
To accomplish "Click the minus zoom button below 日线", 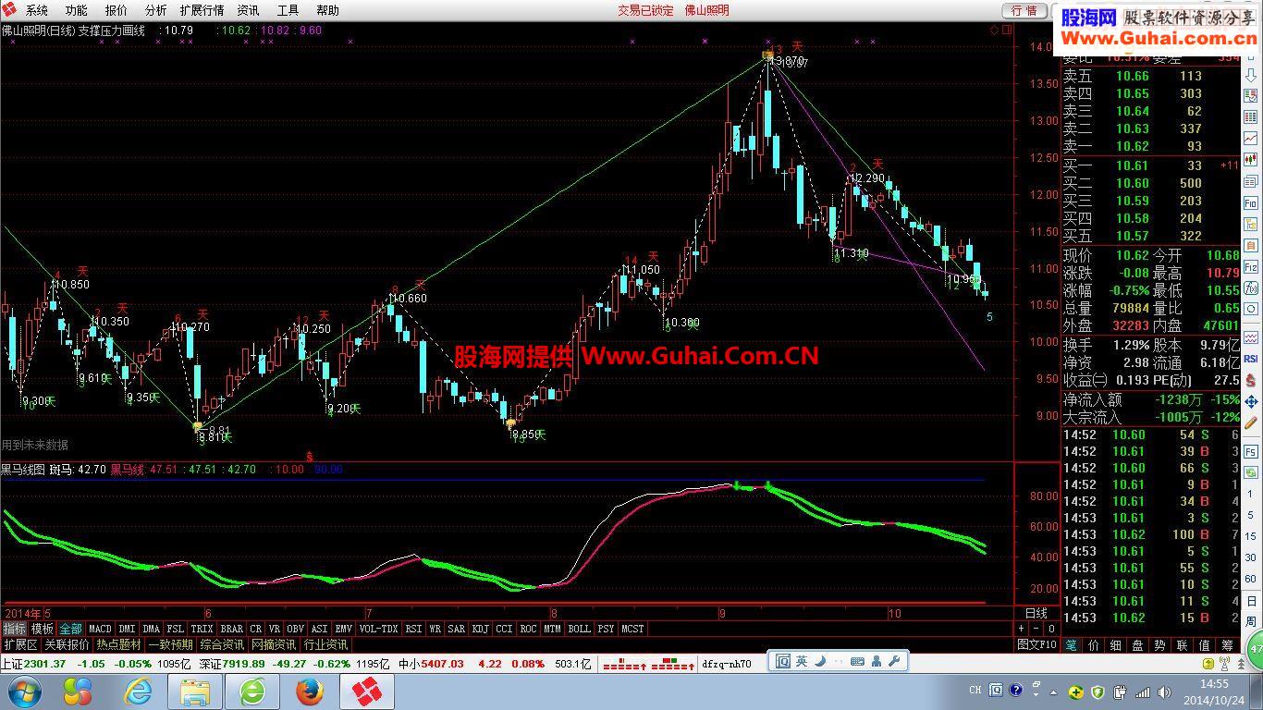I will pos(1036,629).
